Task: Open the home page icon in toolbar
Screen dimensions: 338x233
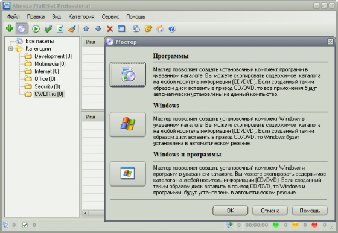Action: [x=160, y=28]
